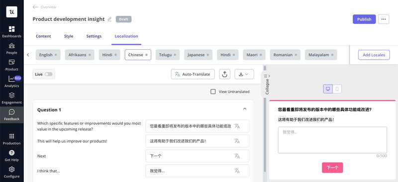
Task: Translate the 'This will help us' field icon
Action: point(237,141)
